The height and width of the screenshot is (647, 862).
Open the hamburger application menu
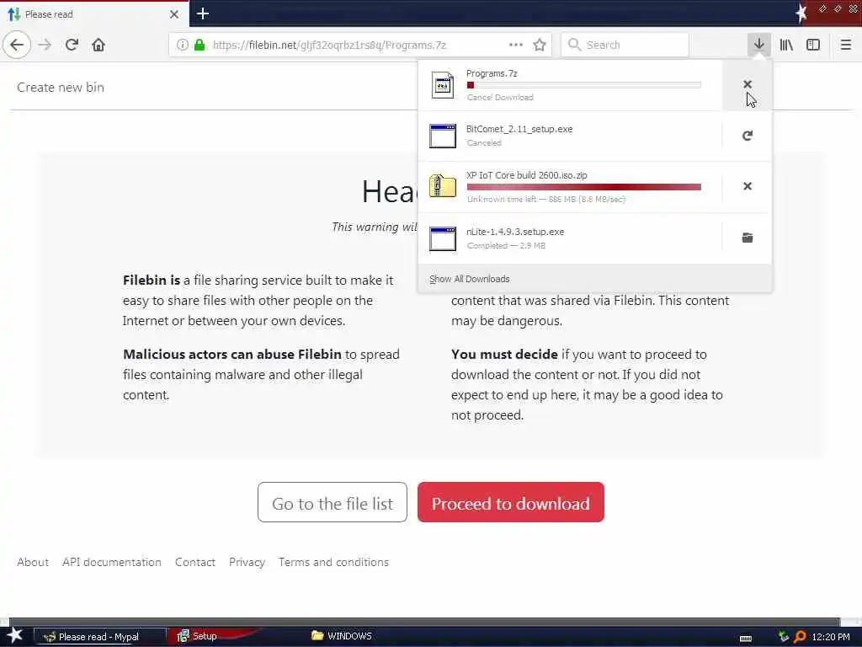(x=845, y=45)
